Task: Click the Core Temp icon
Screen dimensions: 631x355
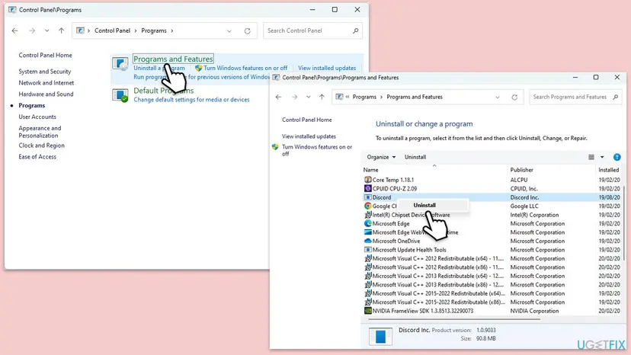Action: click(367, 180)
